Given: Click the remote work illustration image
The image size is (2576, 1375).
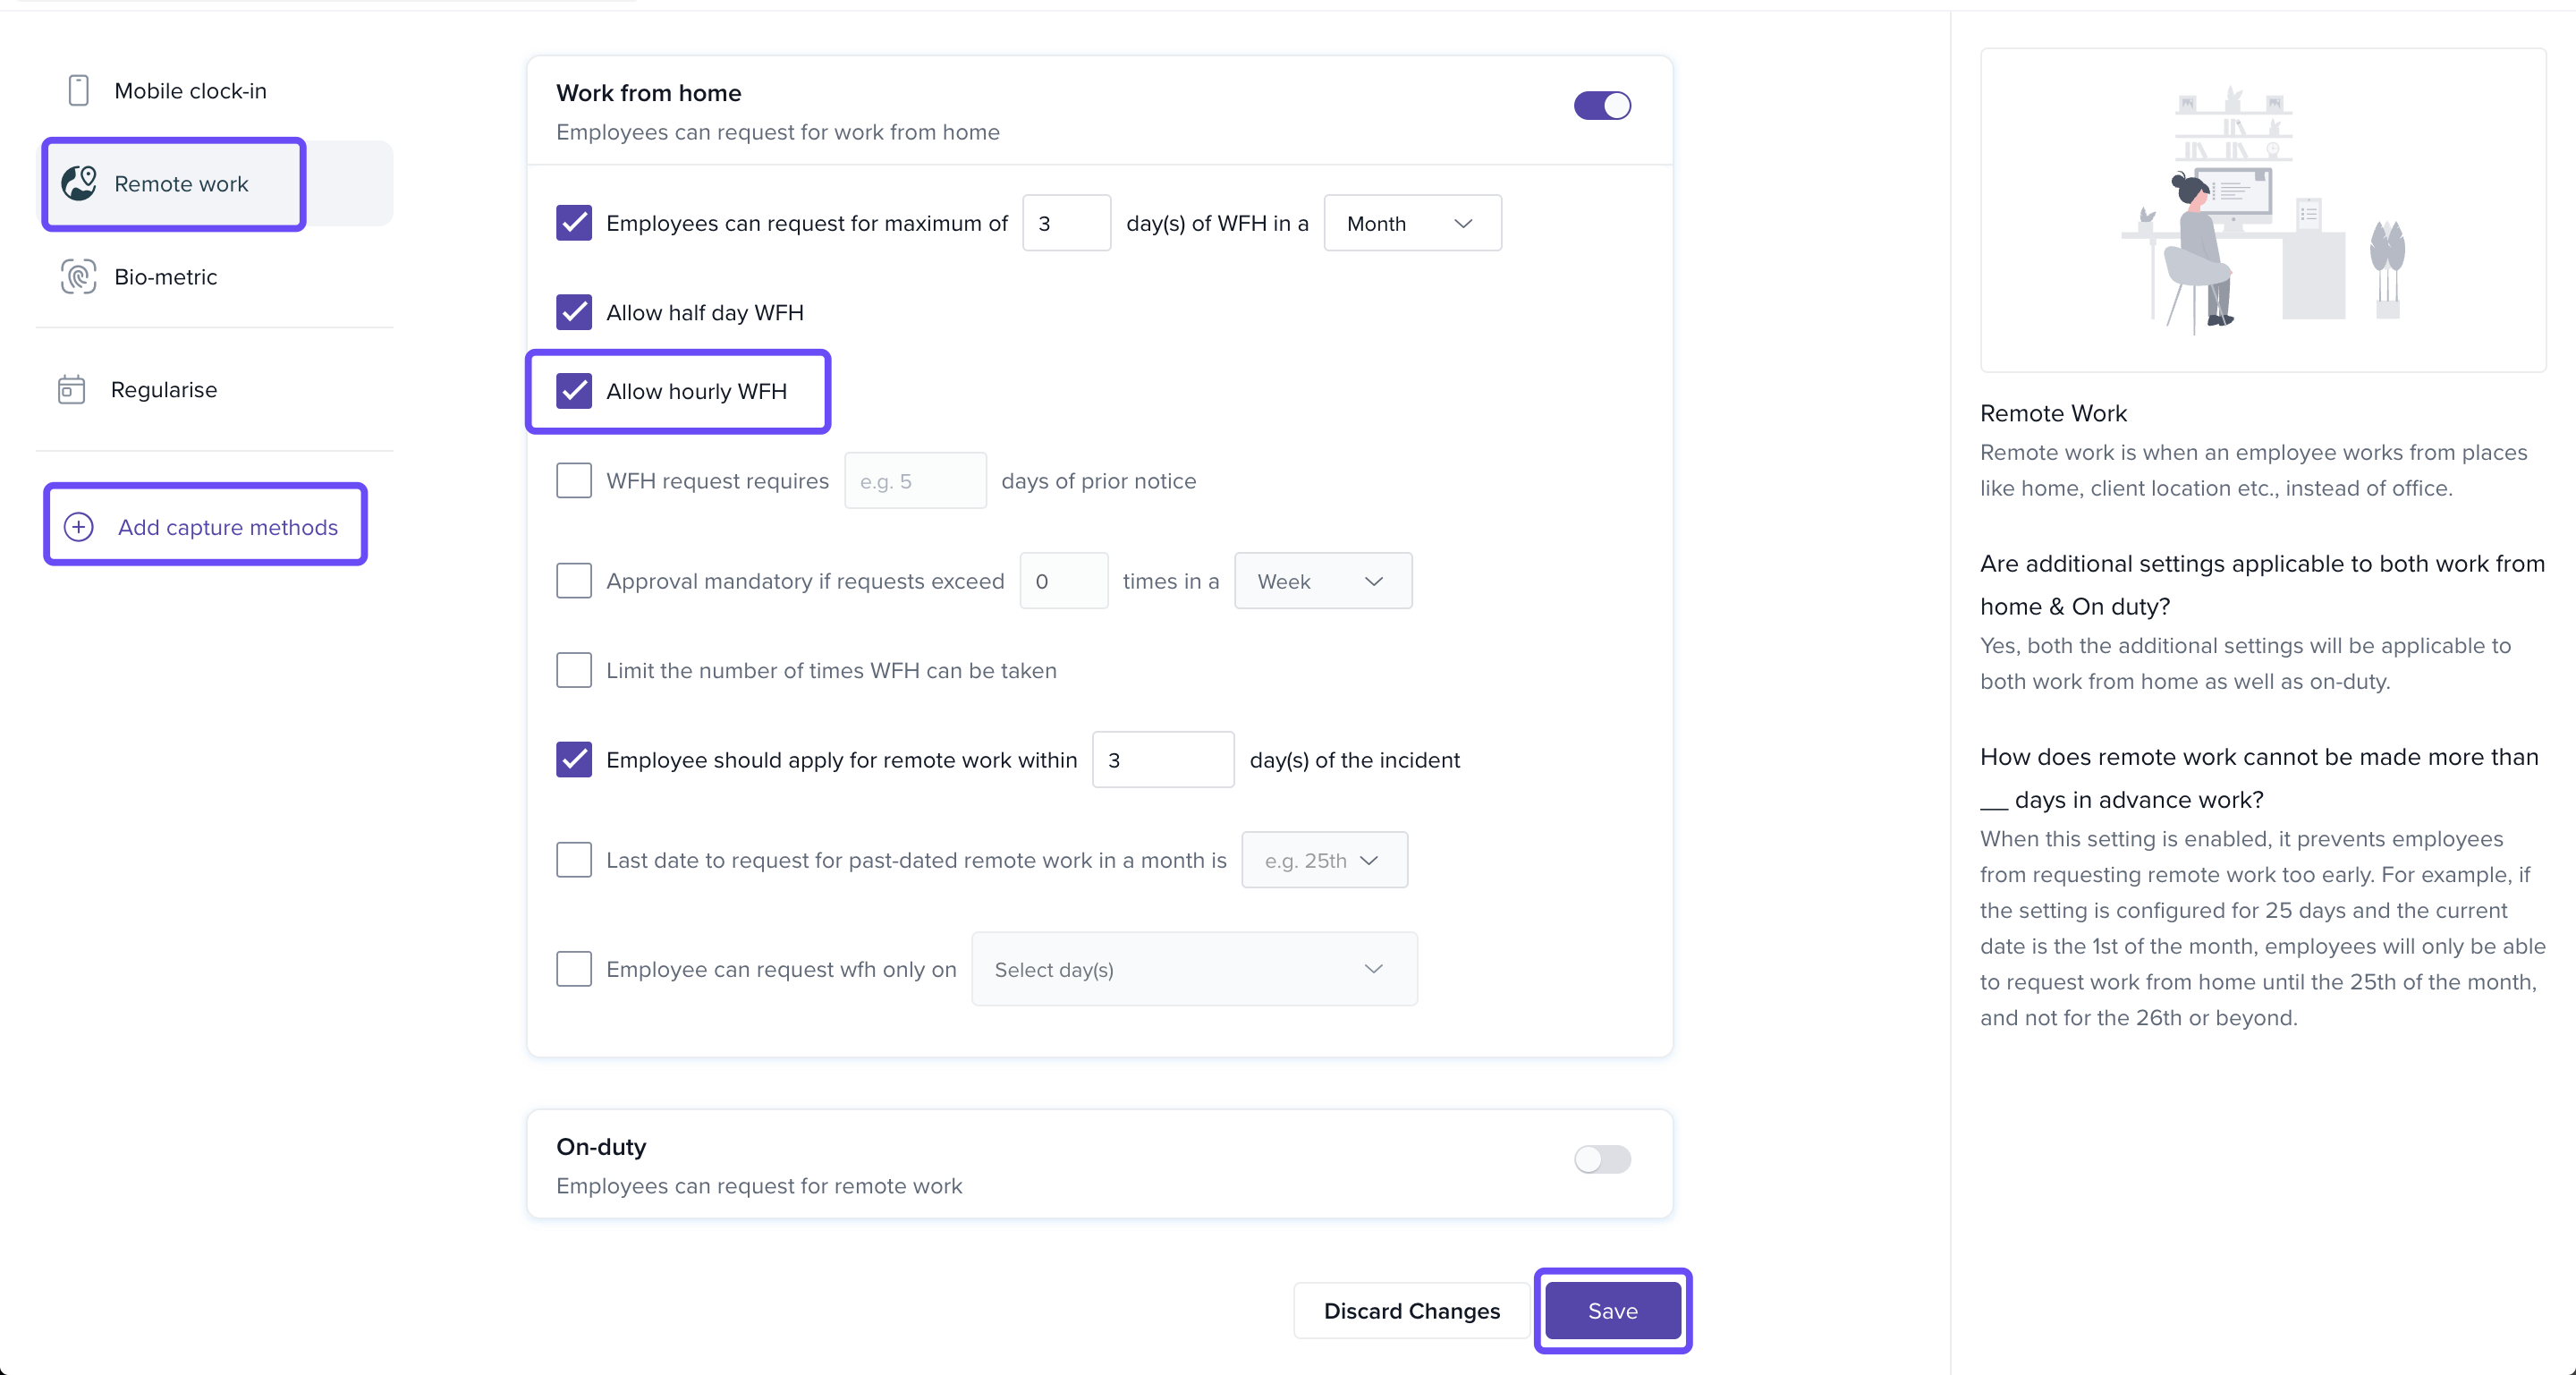Looking at the screenshot, I should (x=2262, y=210).
